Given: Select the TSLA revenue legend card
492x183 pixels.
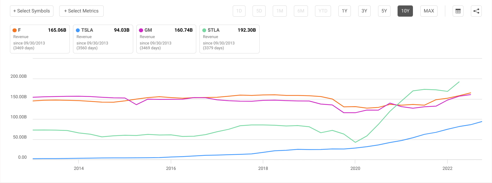Looking at the screenshot, I should tap(103, 39).
